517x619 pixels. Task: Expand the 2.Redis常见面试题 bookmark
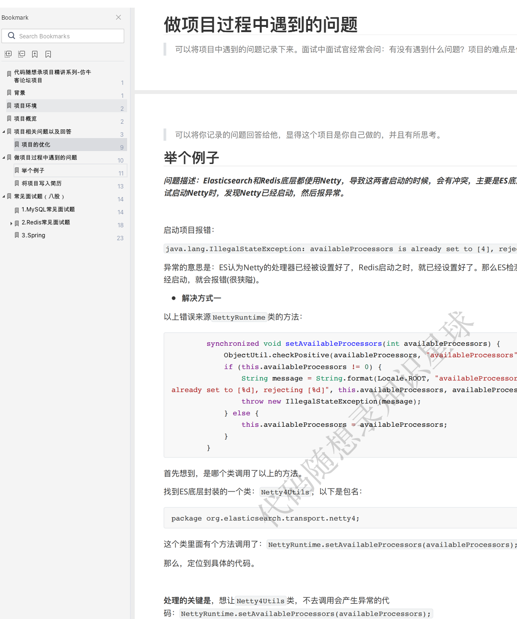[x=12, y=223]
